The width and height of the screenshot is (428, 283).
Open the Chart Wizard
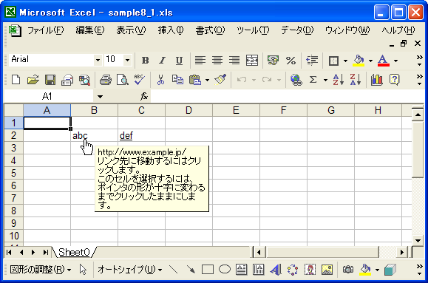[x=377, y=80]
